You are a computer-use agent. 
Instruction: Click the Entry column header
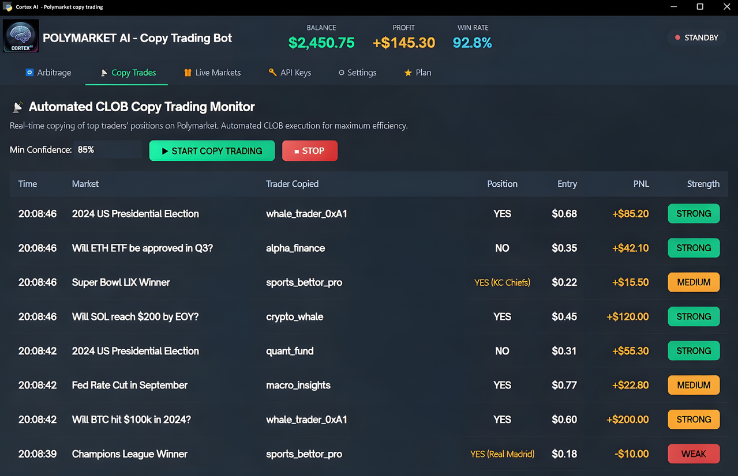[x=567, y=184]
